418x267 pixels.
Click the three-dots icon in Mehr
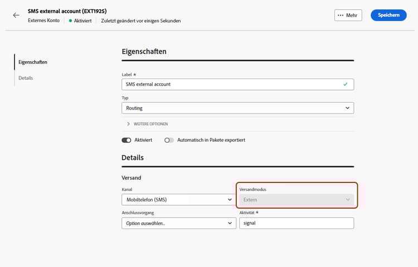pos(341,15)
